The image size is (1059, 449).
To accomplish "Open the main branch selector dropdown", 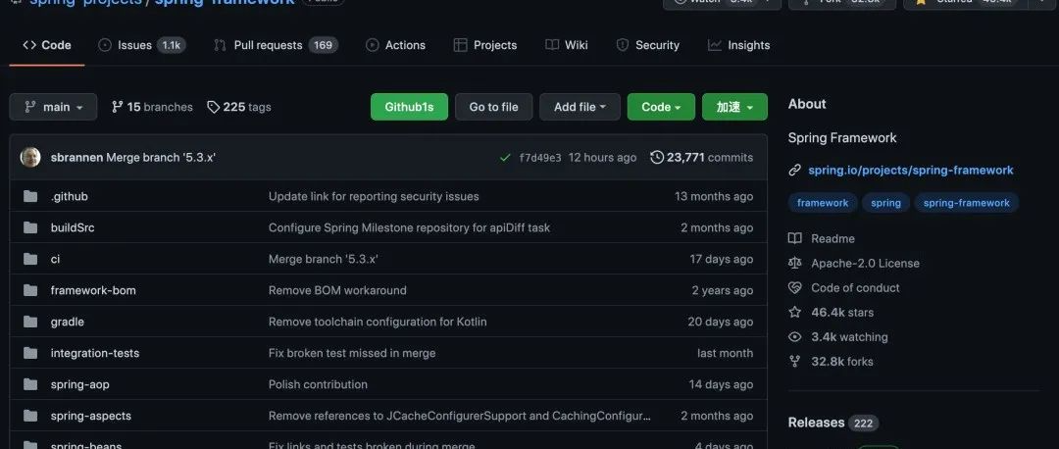I will (x=53, y=107).
